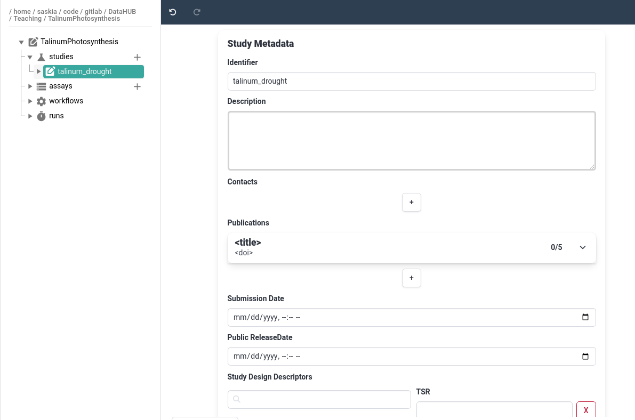Screen dimensions: 635x420
Task: Click the 0/5 publication counter
Action: tap(557, 247)
